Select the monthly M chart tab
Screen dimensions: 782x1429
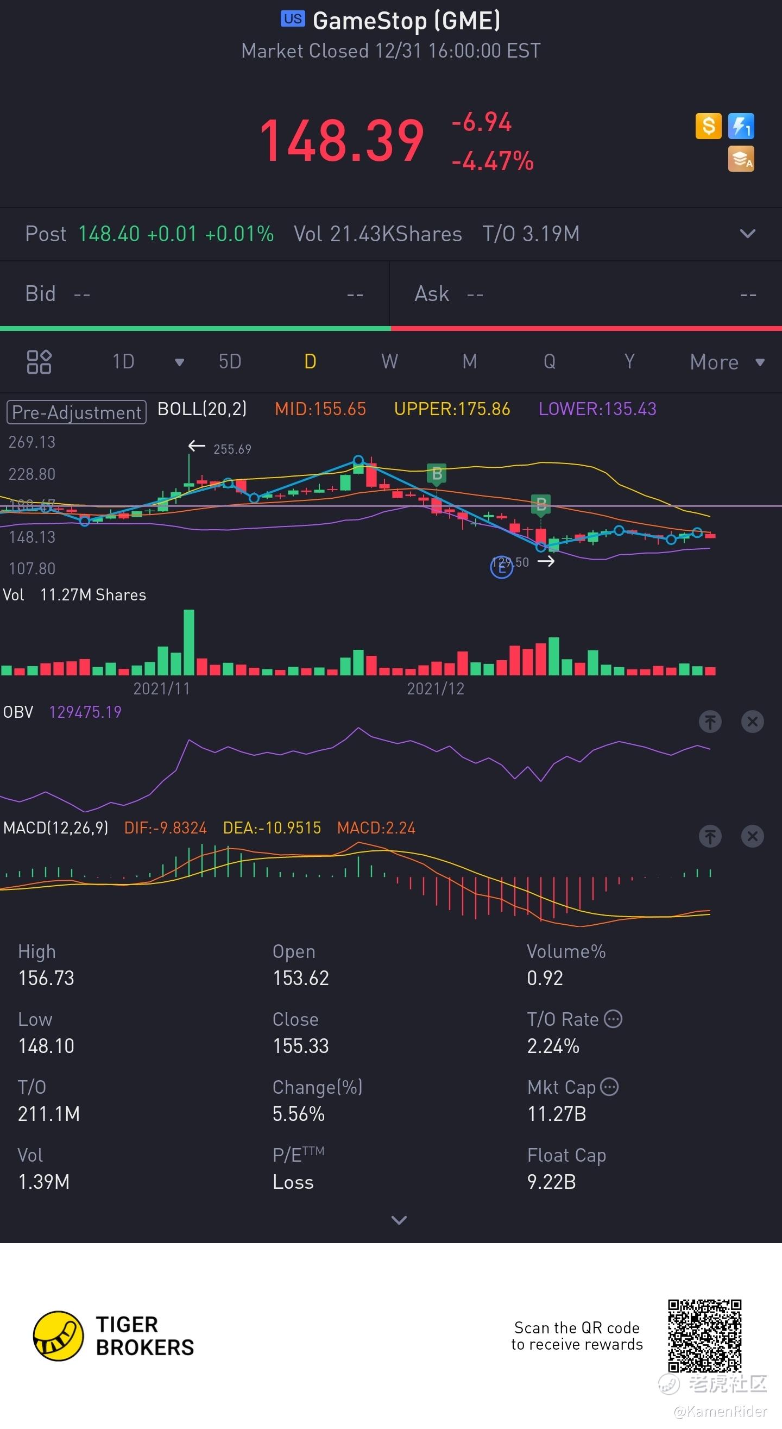470,362
